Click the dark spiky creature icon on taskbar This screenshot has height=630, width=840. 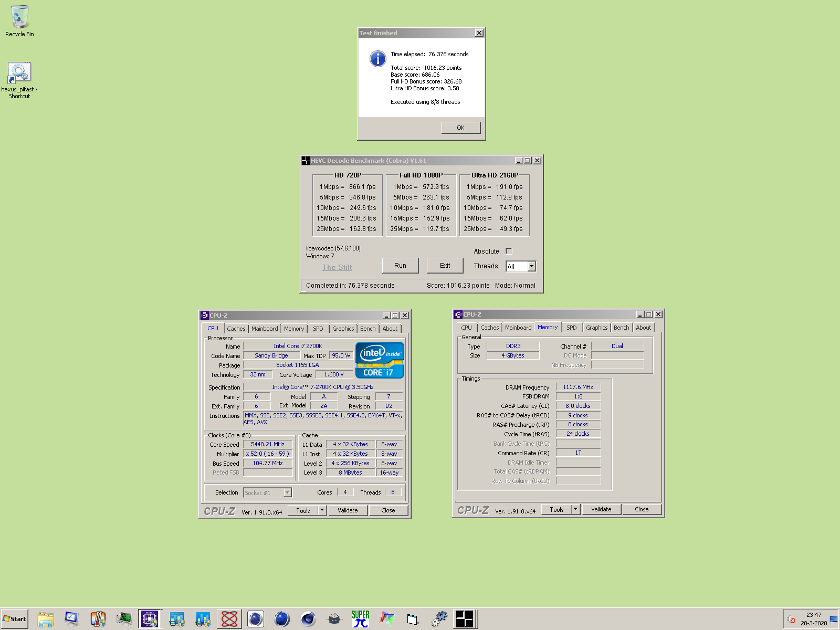(x=334, y=619)
